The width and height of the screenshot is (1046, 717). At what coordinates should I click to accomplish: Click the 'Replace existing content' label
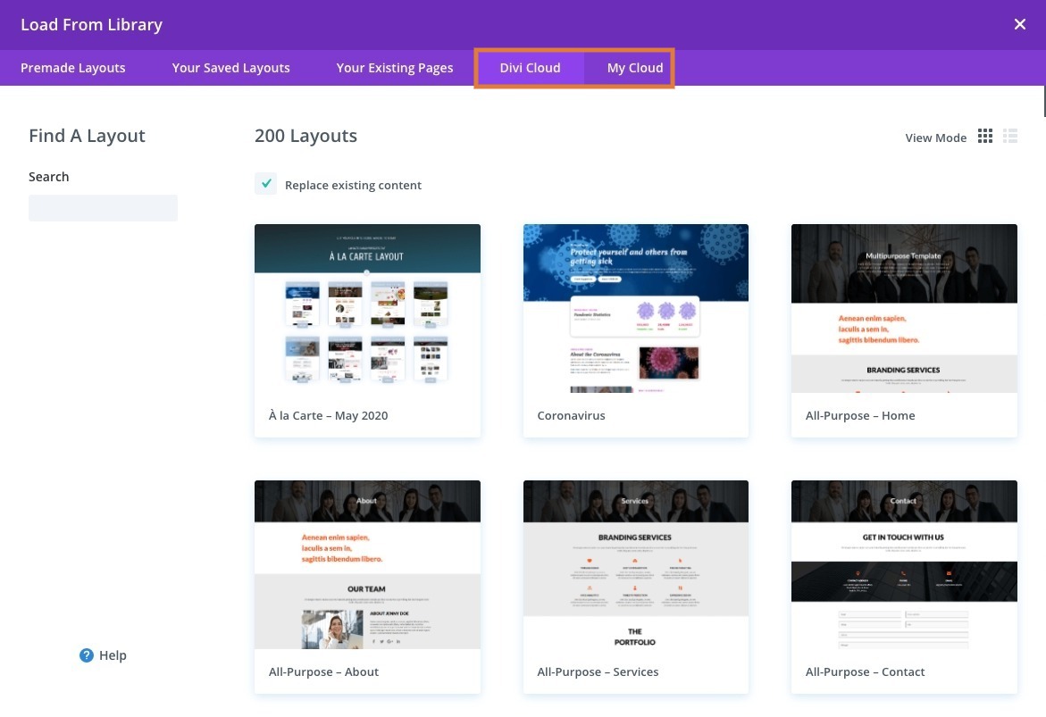(353, 186)
